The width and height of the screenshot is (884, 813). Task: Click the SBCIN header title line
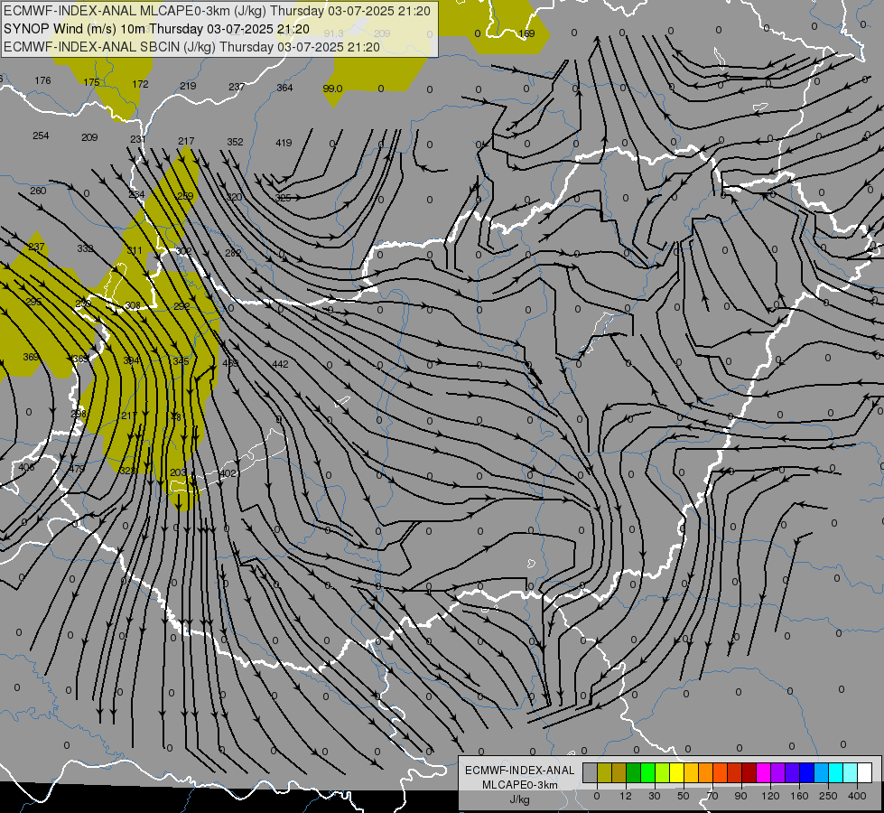pyautogui.click(x=191, y=47)
